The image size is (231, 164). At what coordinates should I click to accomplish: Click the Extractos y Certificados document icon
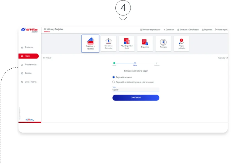pos(178,30)
